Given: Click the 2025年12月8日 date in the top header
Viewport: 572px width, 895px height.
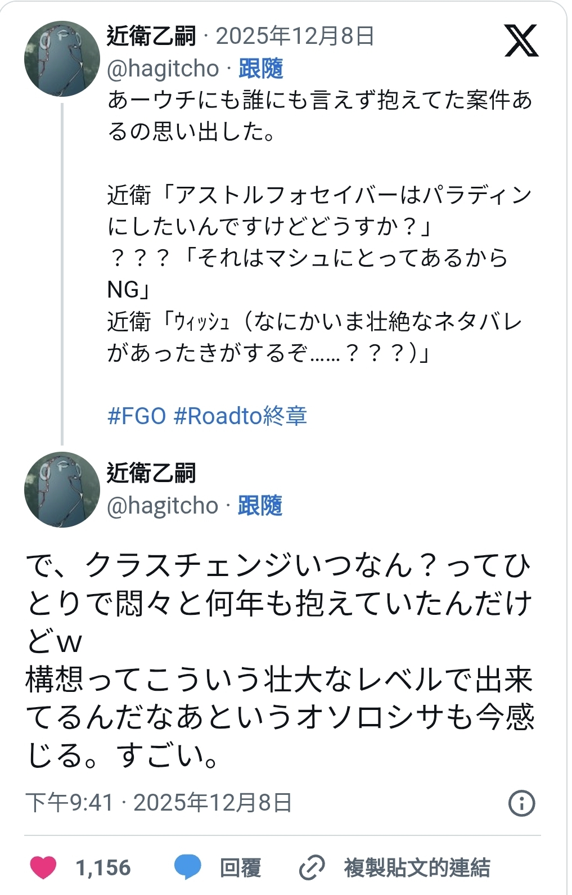Looking at the screenshot, I should coord(295,36).
